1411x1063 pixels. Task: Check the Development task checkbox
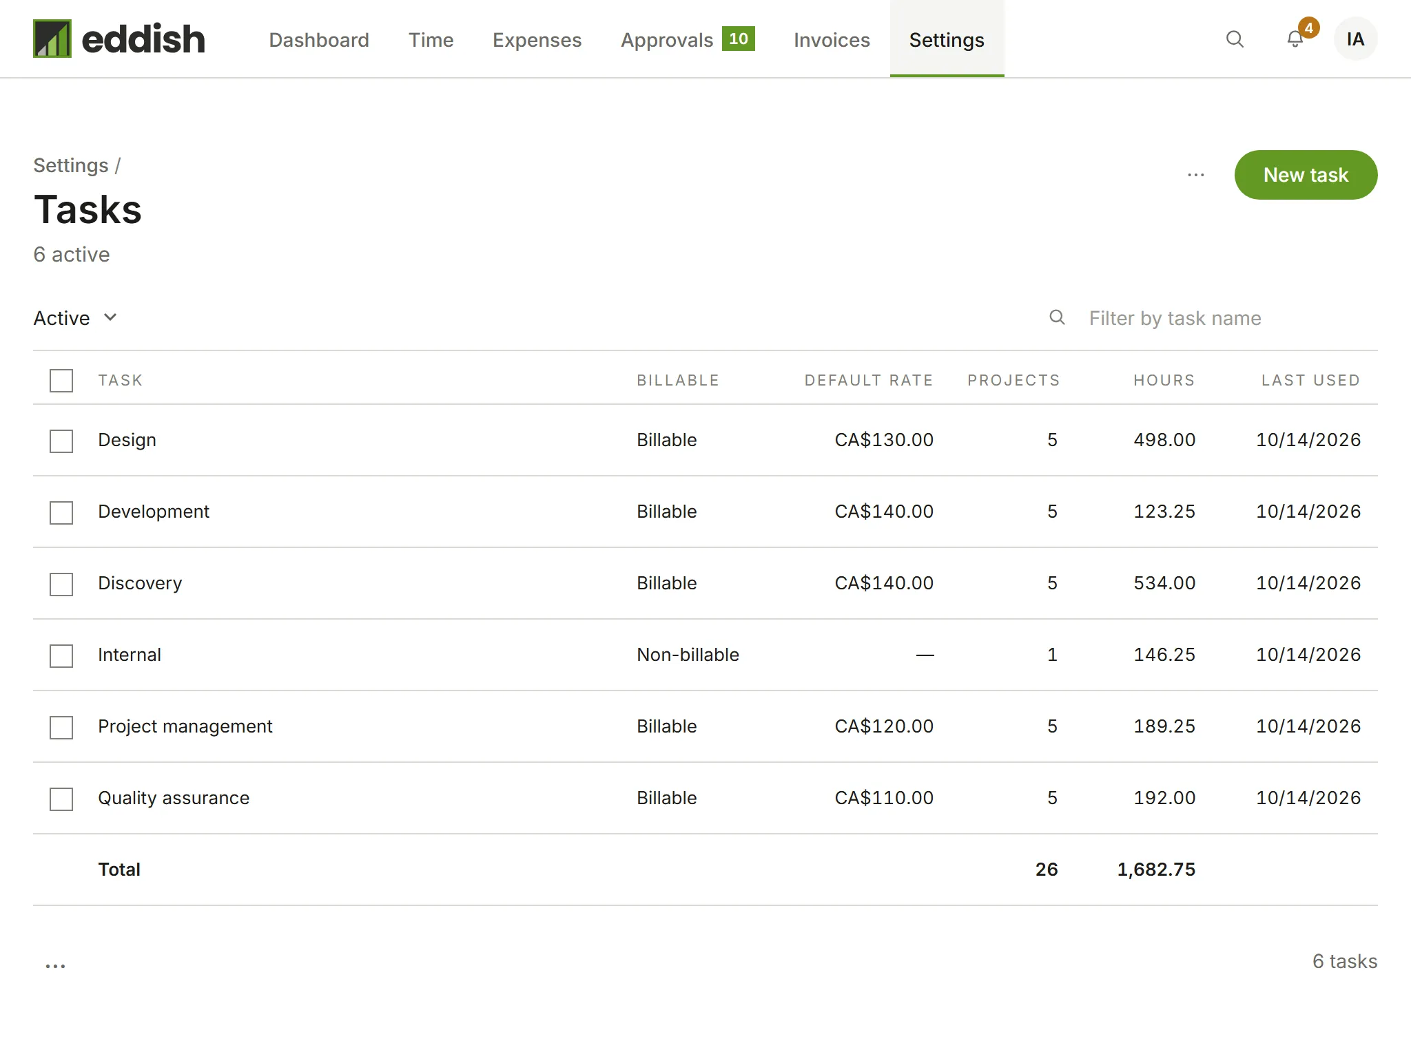[61, 513]
